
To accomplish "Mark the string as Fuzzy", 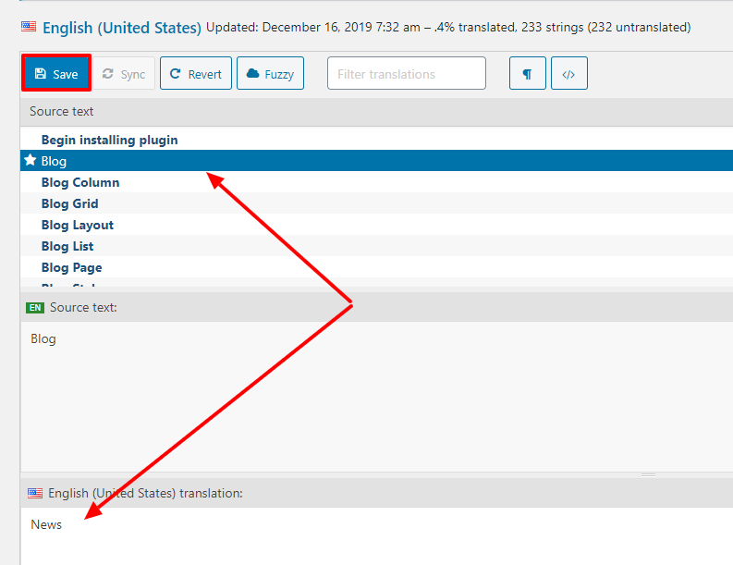I will 270,74.
